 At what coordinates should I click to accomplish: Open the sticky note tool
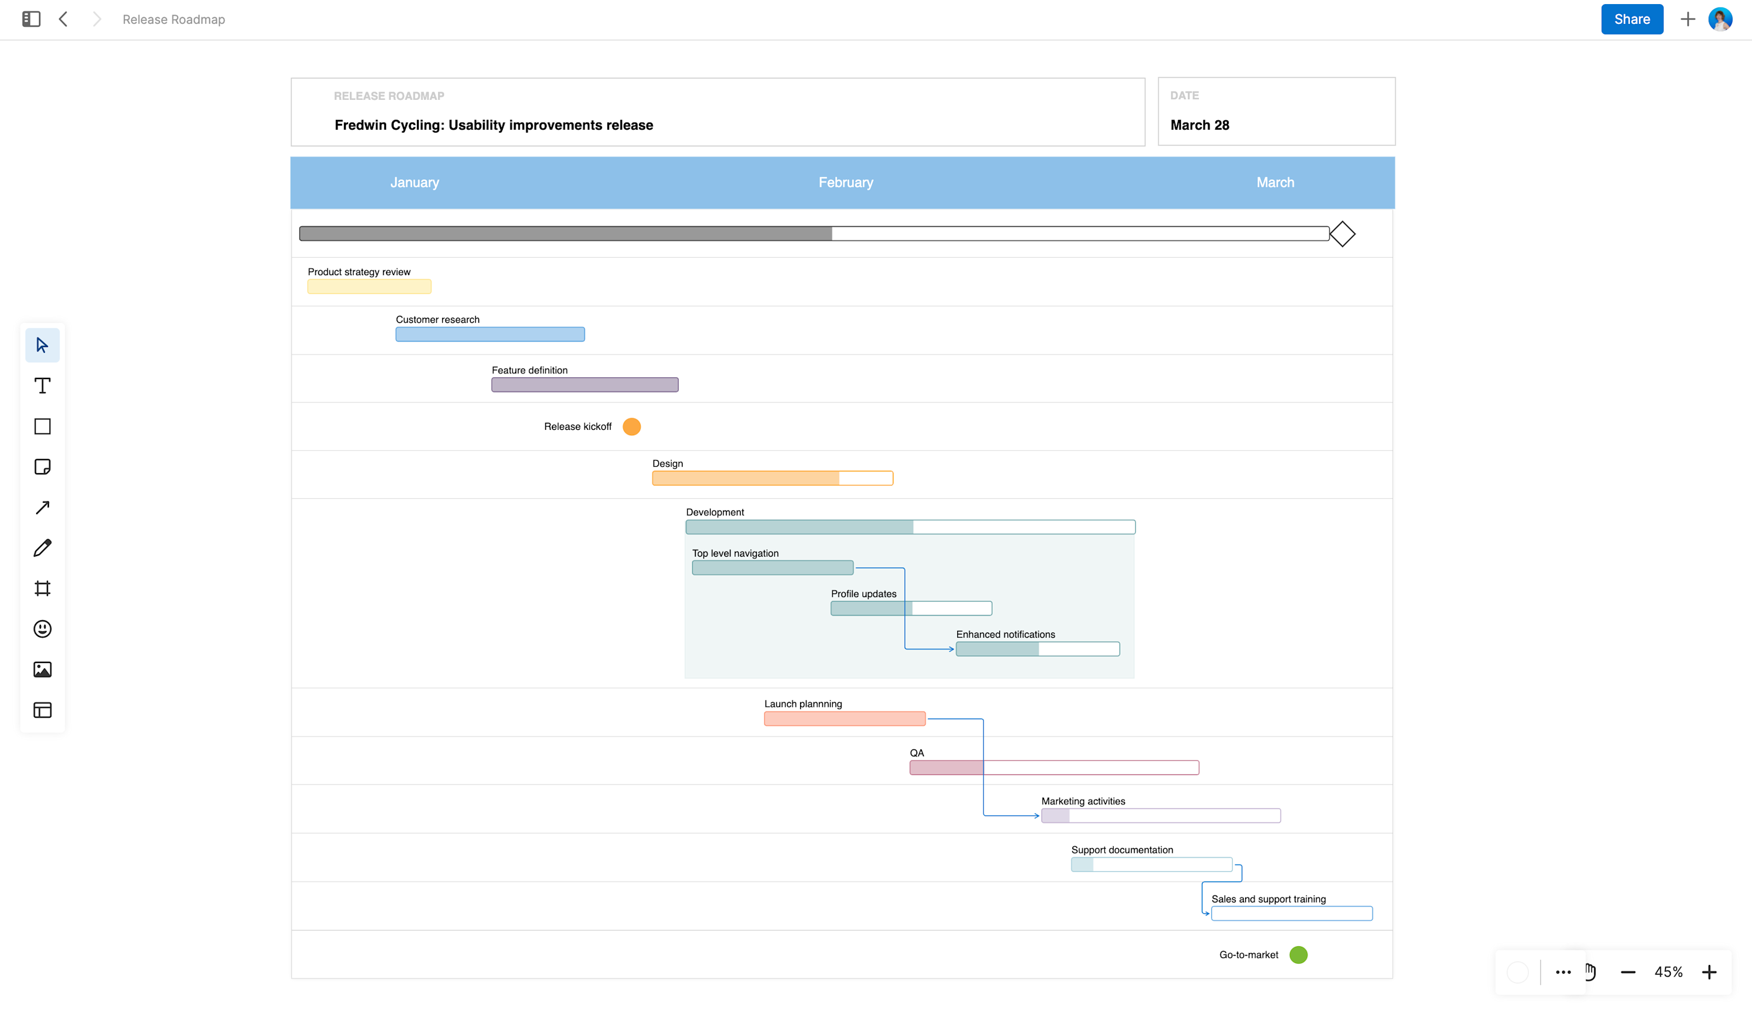(43, 467)
